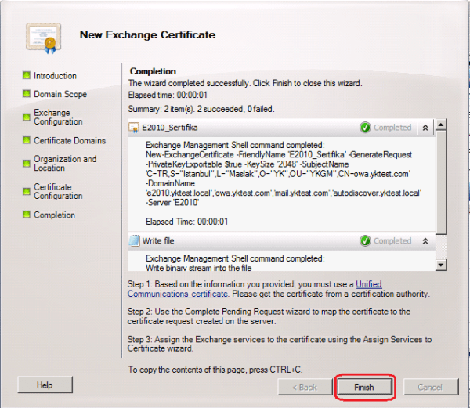
Task: Click the subject name line starting with C=TR
Action: pos(278,174)
